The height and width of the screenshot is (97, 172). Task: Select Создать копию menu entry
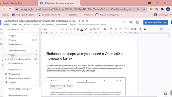[21, 44]
